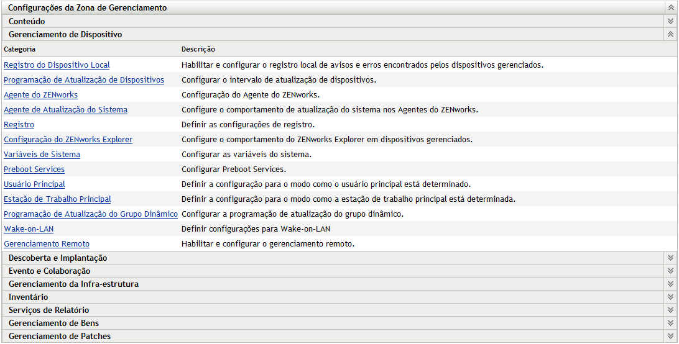Open the Usuário Principal link
Viewport: 679px width, 344px height.
pyautogui.click(x=34, y=184)
